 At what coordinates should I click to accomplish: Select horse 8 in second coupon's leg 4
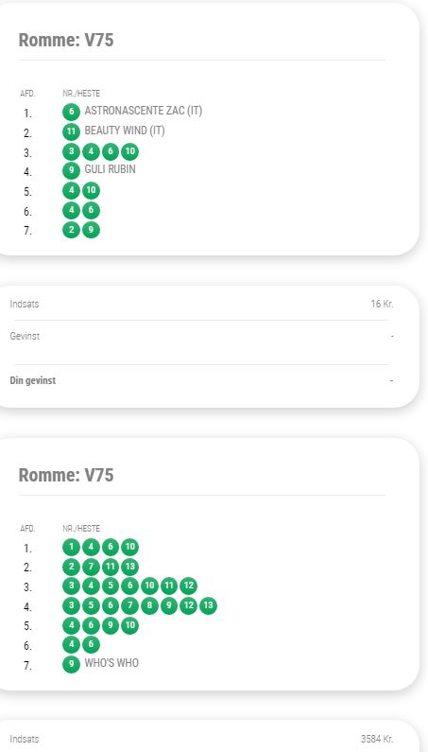(149, 605)
